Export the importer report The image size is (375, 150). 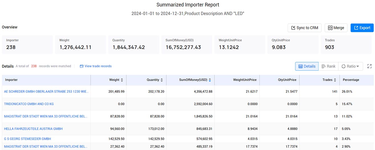(x=362, y=28)
